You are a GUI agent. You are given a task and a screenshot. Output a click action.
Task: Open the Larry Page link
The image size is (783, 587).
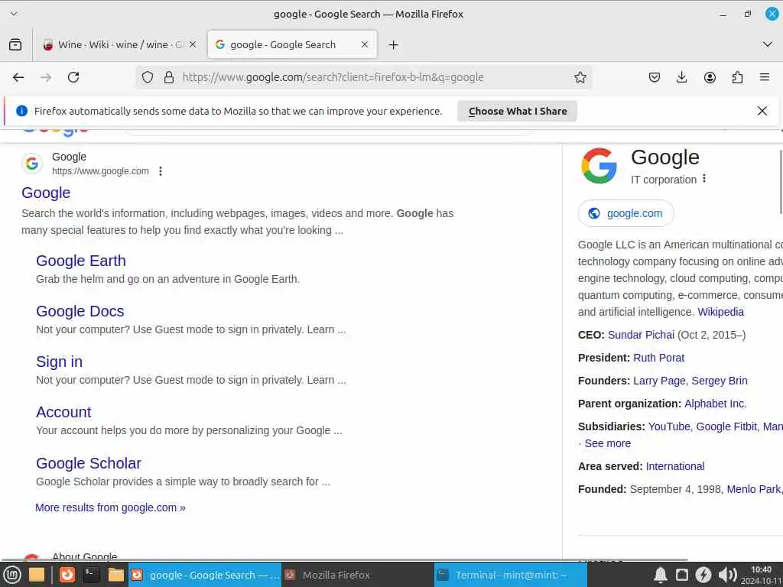click(659, 381)
